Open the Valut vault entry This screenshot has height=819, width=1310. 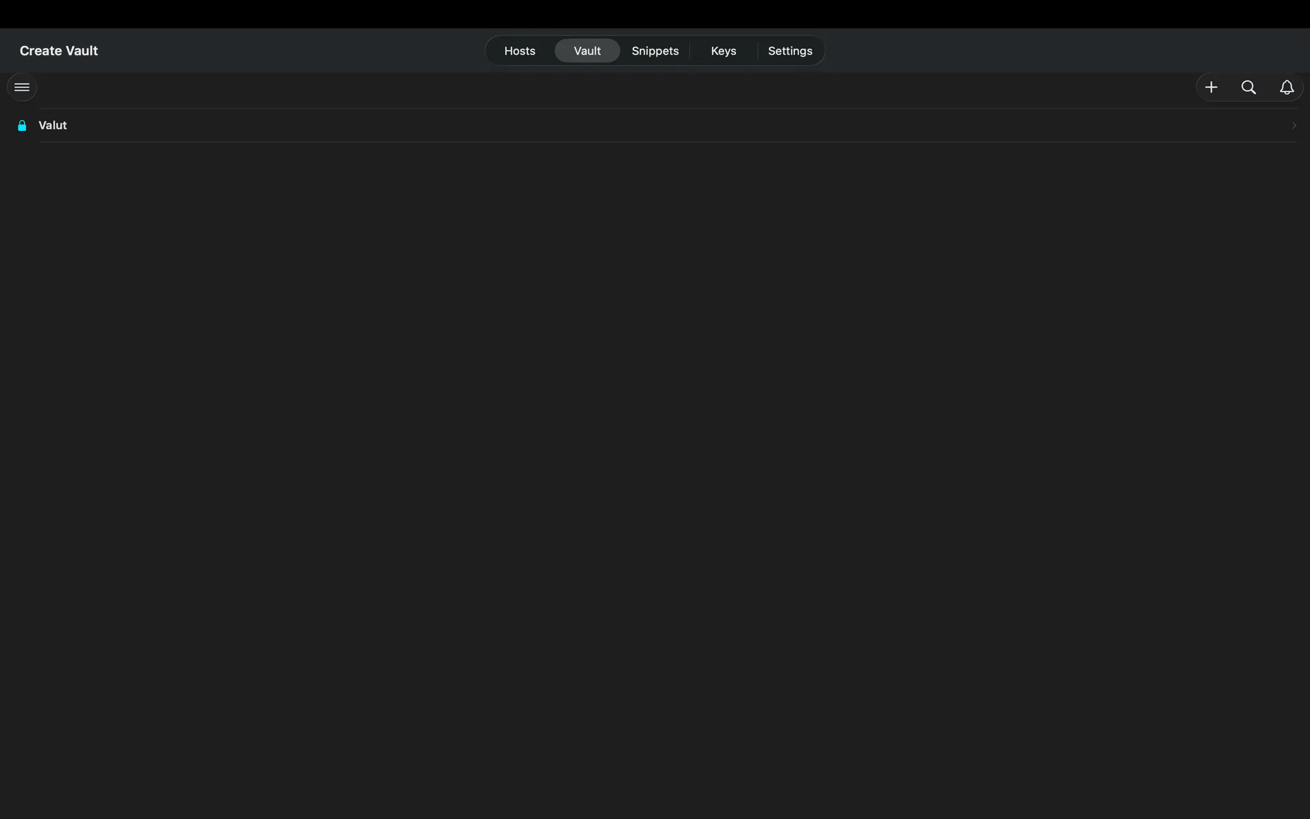655,126
